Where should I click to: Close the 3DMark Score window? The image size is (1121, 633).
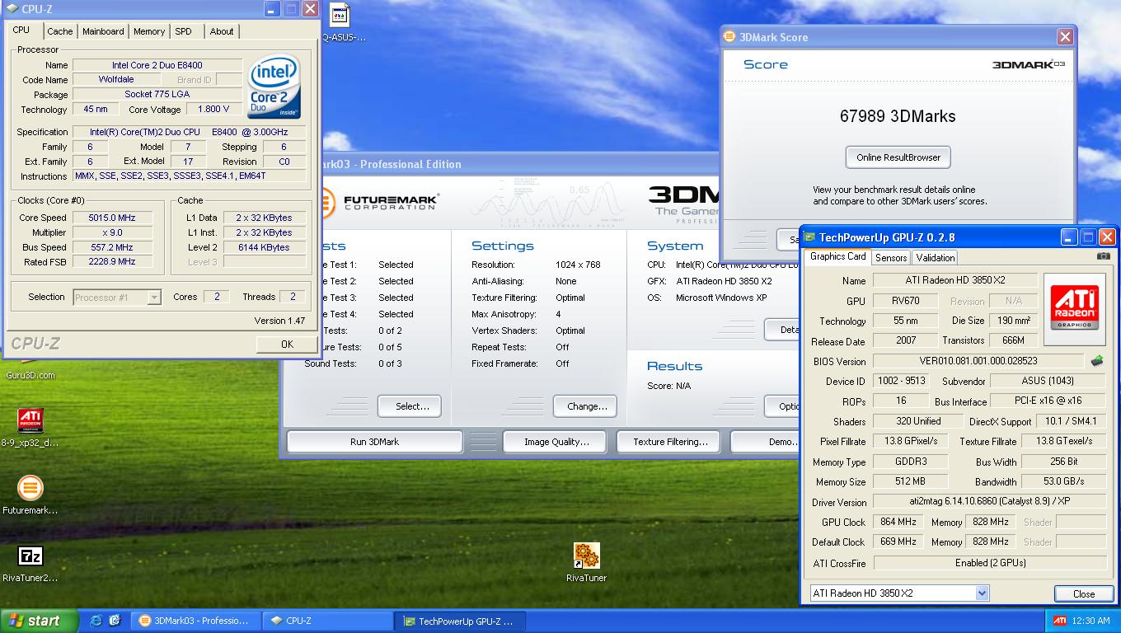point(1065,37)
